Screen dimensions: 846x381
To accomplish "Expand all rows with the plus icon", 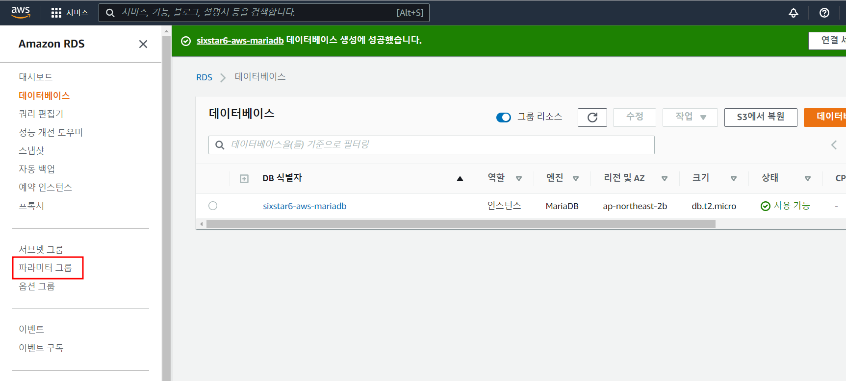I will [x=244, y=179].
